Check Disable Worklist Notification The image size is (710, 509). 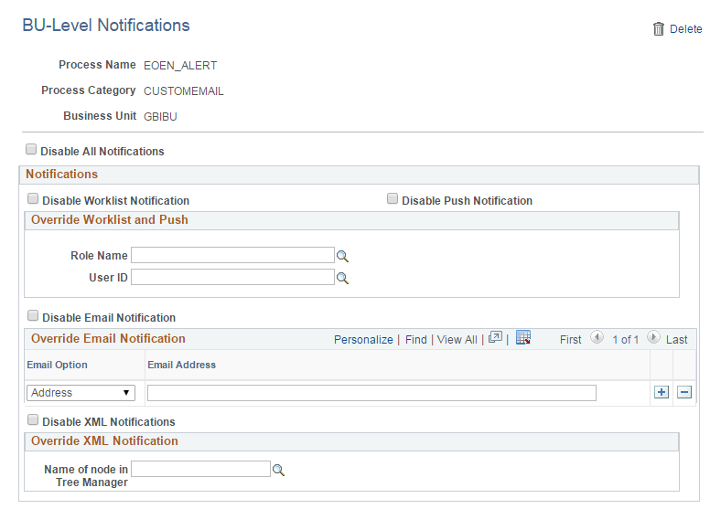coord(33,198)
